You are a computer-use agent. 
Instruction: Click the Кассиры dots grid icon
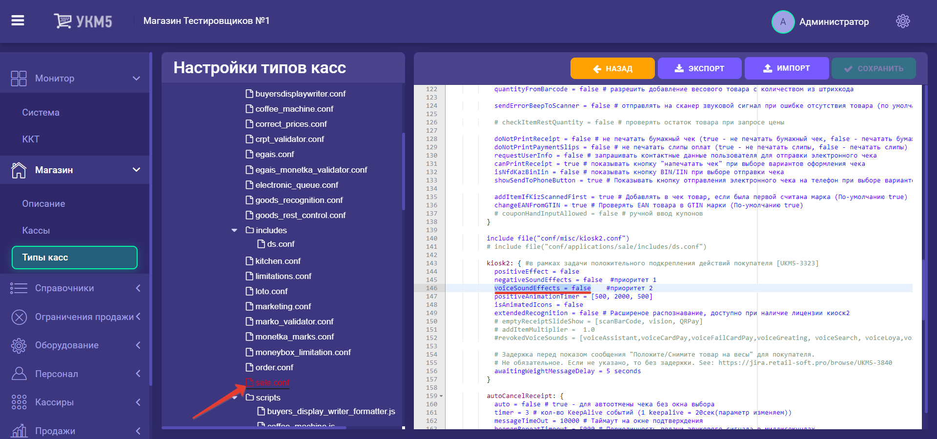tap(19, 402)
